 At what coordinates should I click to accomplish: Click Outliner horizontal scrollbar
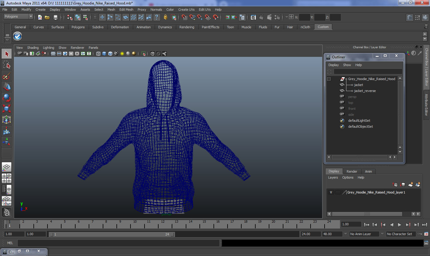click(360, 157)
